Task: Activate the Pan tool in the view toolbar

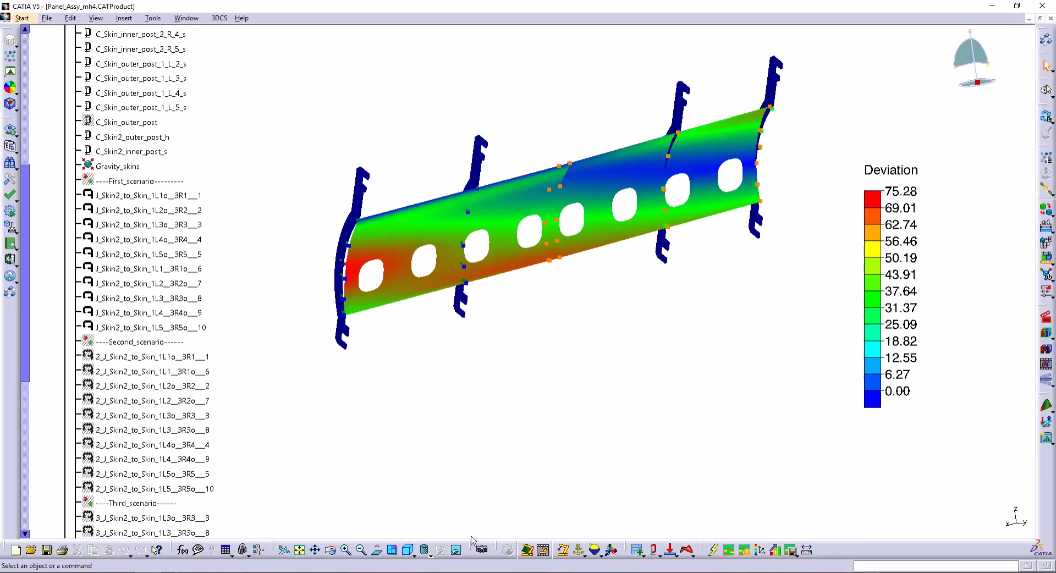Action: (315, 550)
